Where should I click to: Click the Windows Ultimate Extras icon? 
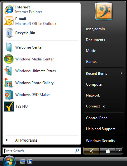click(8, 71)
